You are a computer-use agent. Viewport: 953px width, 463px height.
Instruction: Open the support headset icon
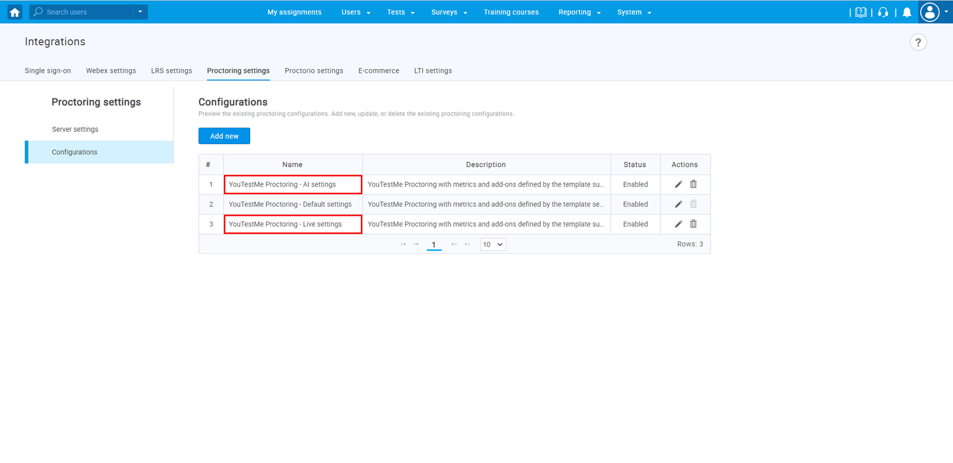[883, 13]
